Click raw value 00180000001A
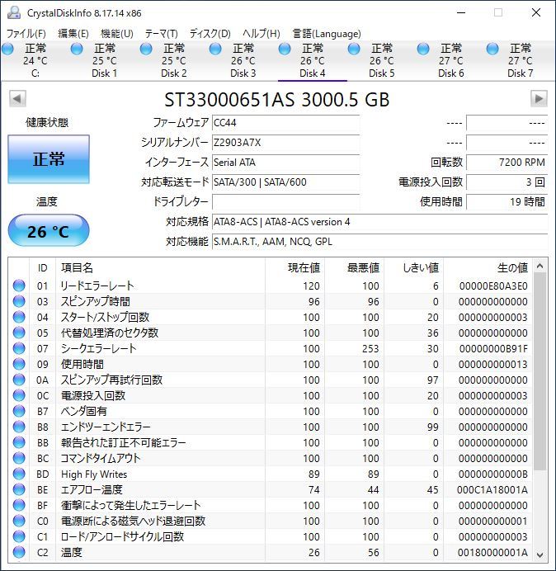This screenshot has width=556, height=571. click(492, 552)
